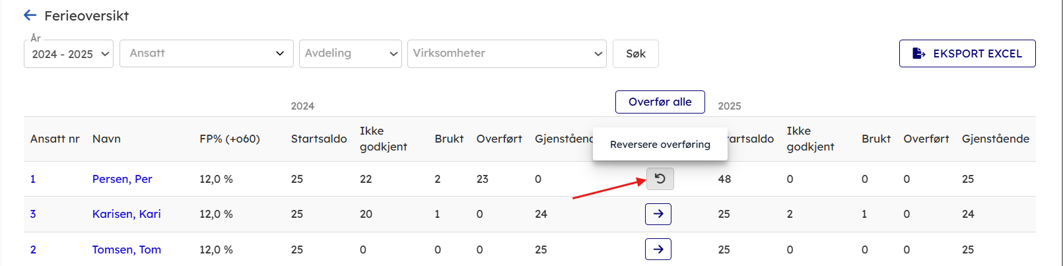Image resolution: width=1063 pixels, height=266 pixels.
Task: Click employee number 3 link
Action: click(x=33, y=214)
